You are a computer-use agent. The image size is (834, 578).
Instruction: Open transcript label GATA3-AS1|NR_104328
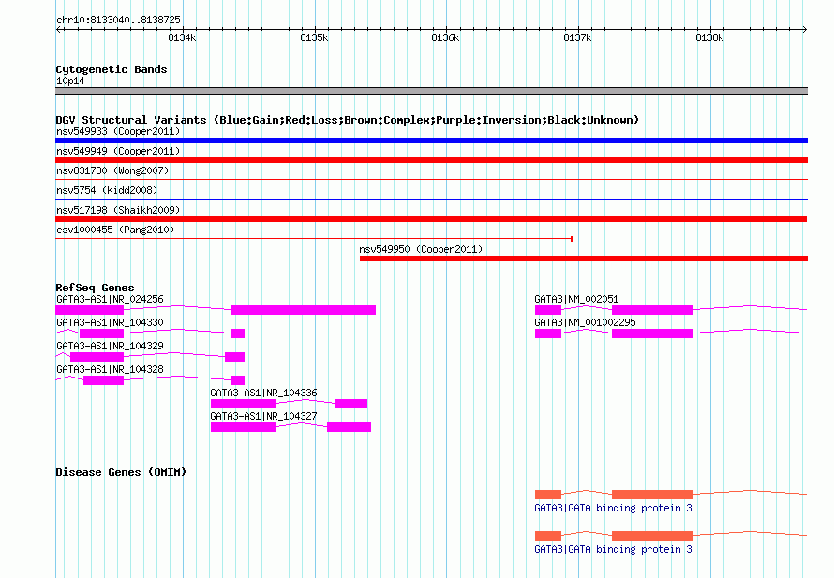(x=110, y=369)
